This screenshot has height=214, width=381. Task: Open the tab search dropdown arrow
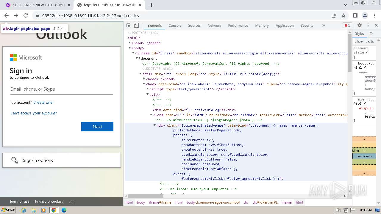345,5
